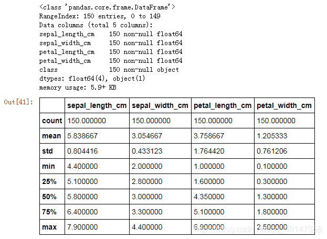Select the 50% row label

tap(49, 197)
